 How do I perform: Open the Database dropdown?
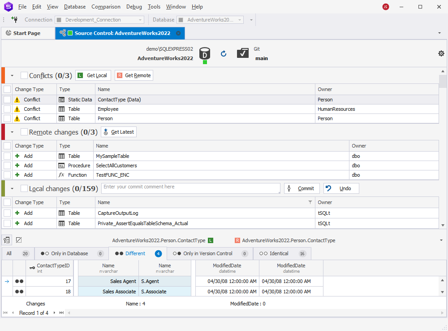(x=239, y=20)
